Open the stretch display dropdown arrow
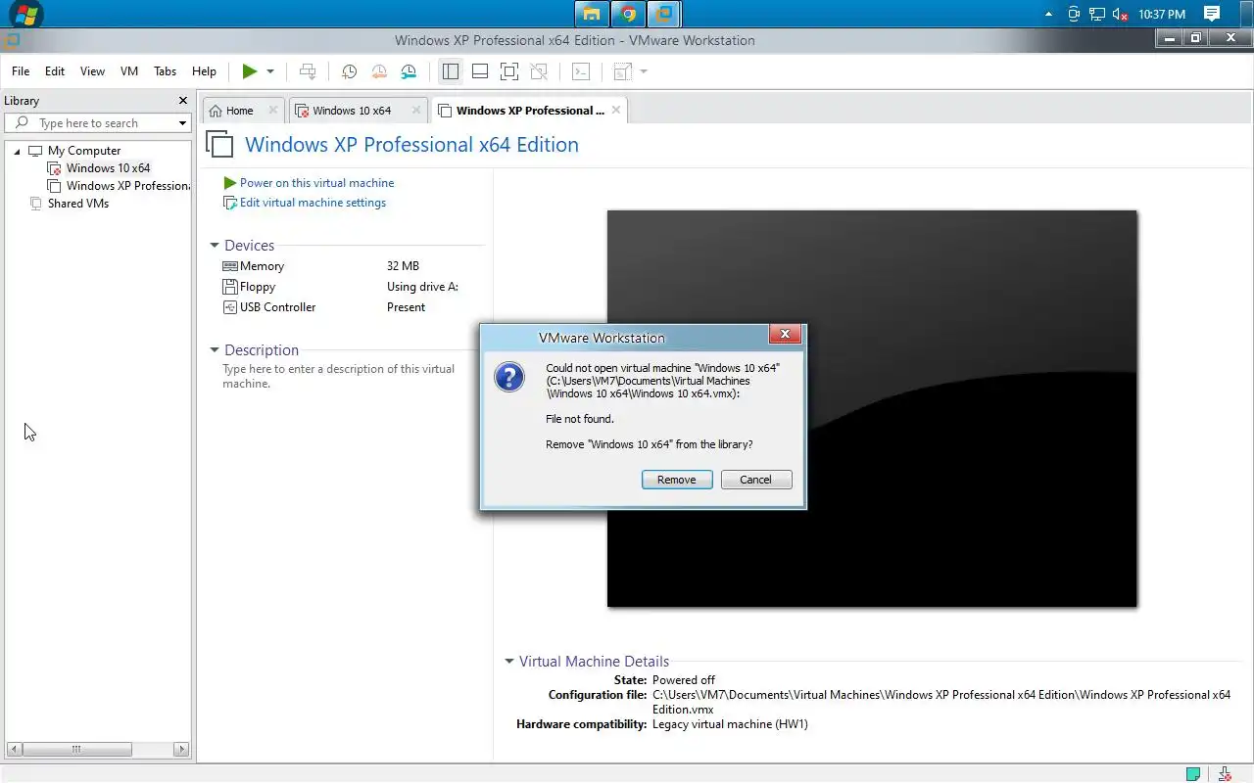Screen dimensions: 1254x783 [x=644, y=71]
